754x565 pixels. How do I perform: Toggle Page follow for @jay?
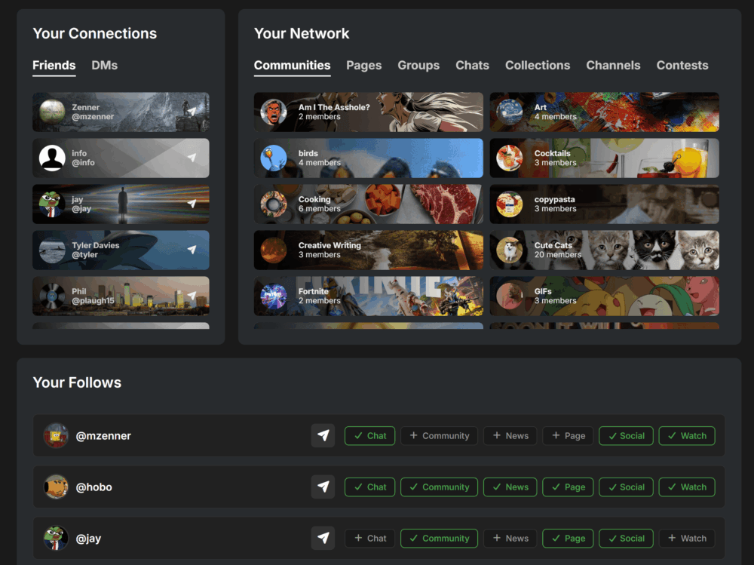pyautogui.click(x=568, y=538)
